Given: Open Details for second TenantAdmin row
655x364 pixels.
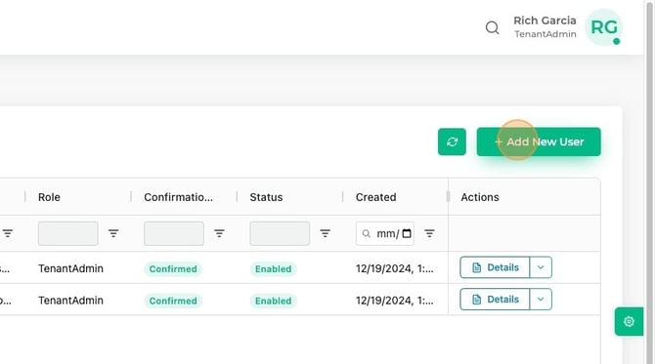Looking at the screenshot, I should click(x=495, y=300).
